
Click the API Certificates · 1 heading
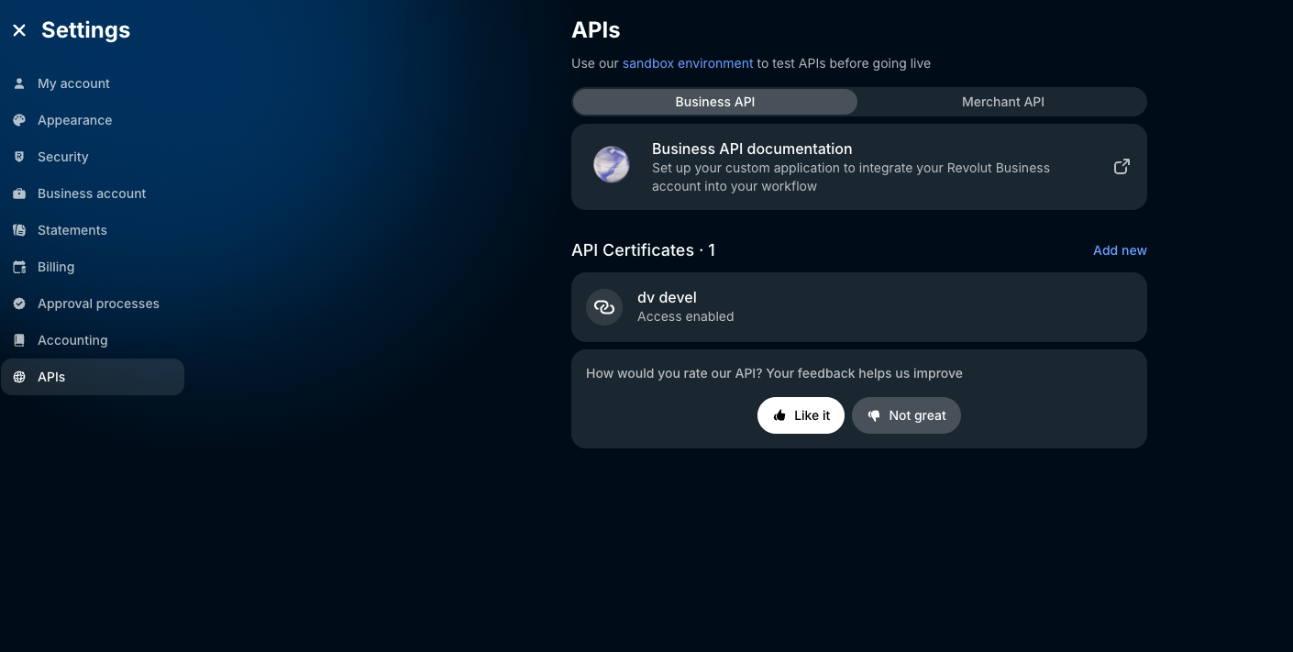point(643,250)
